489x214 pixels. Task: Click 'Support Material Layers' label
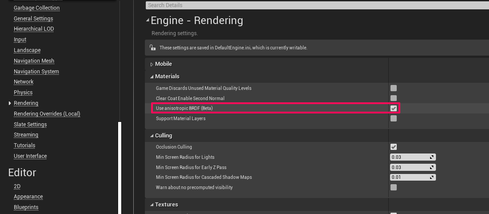[181, 118]
